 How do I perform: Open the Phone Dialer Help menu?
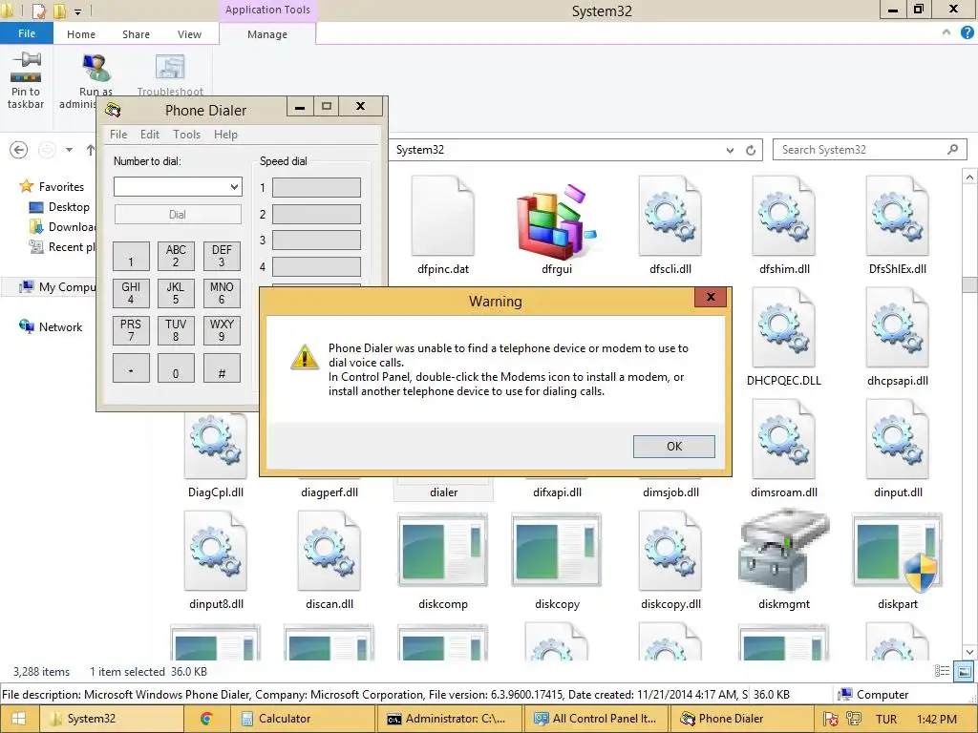(x=225, y=135)
